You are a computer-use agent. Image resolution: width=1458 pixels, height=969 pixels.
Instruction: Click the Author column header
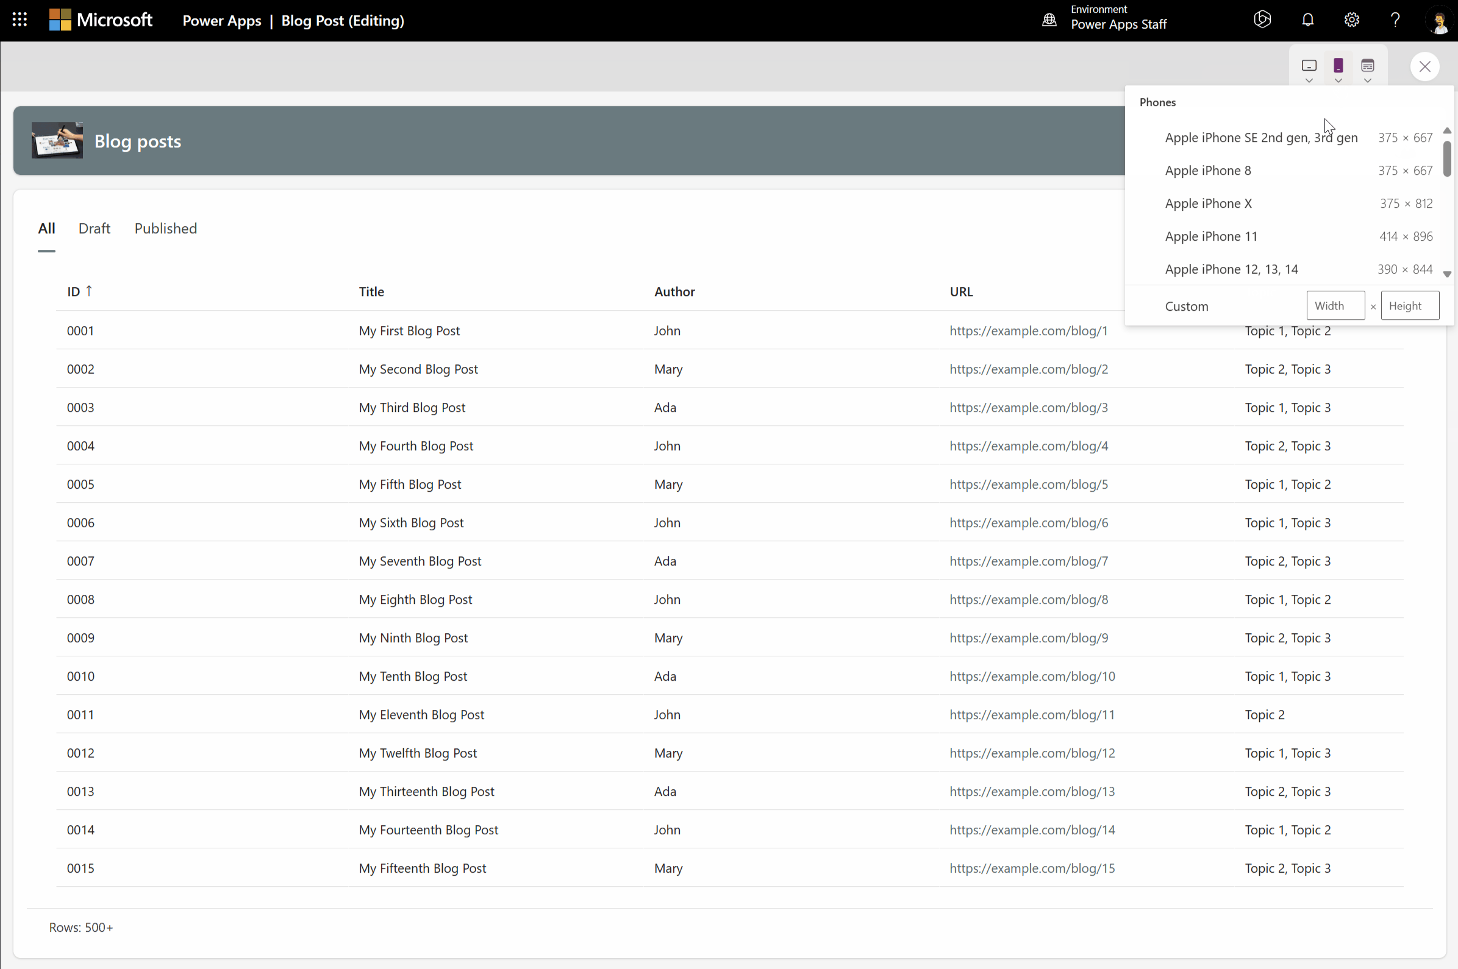pyautogui.click(x=674, y=292)
